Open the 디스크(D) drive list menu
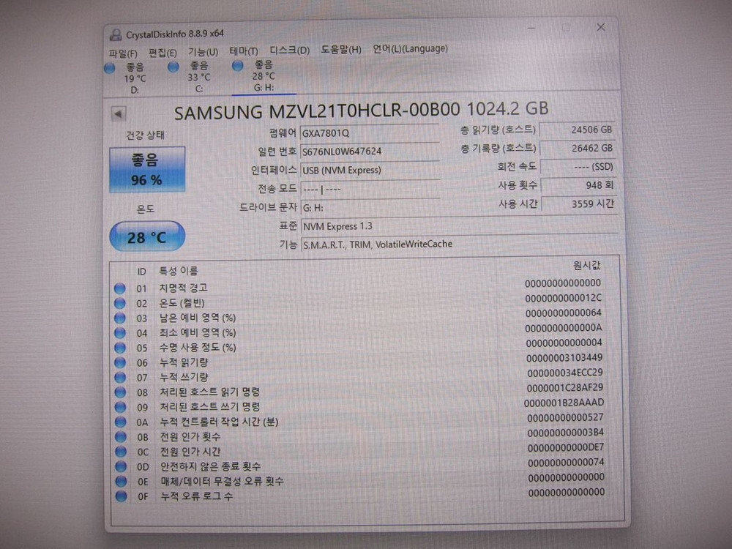732x549 pixels. tap(287, 50)
